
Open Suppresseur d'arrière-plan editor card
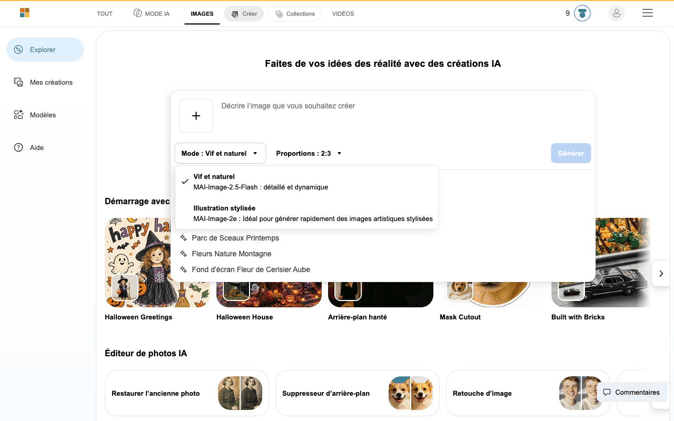click(x=358, y=393)
